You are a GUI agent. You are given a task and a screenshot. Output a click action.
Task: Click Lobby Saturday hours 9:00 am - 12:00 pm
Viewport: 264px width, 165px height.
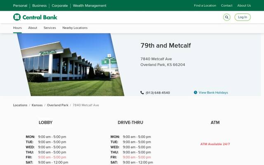[x=53, y=163]
